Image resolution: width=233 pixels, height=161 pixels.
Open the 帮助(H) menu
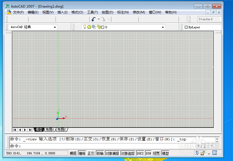pyautogui.click(x=171, y=12)
